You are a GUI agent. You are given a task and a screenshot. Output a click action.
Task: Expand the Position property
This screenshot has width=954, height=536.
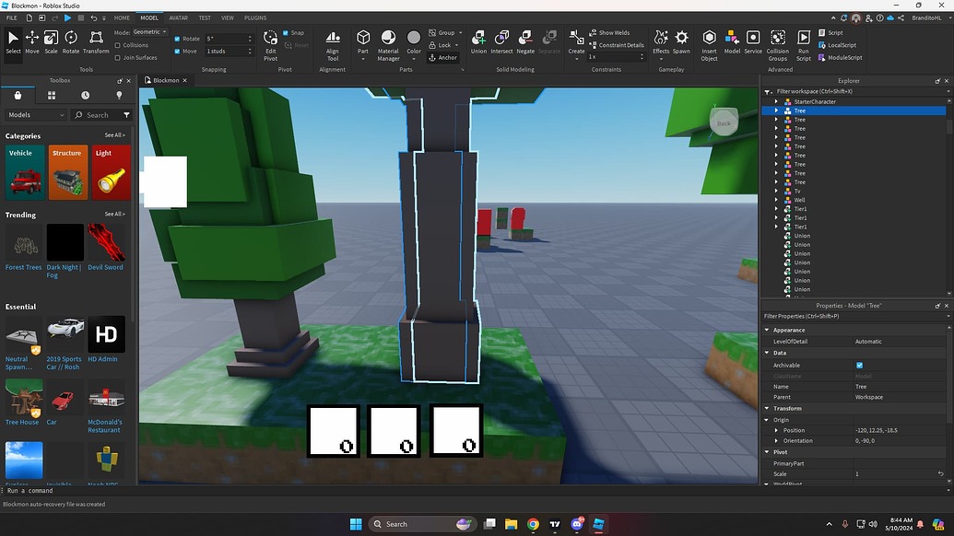click(x=776, y=430)
